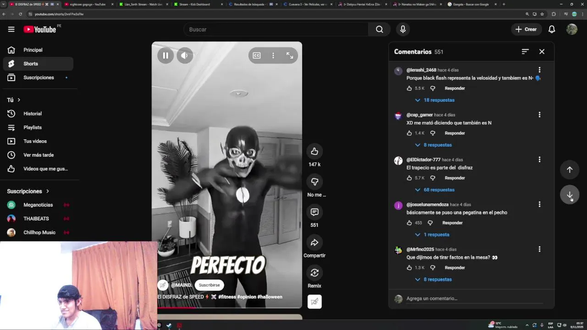Mute the Short's volume

point(184,55)
